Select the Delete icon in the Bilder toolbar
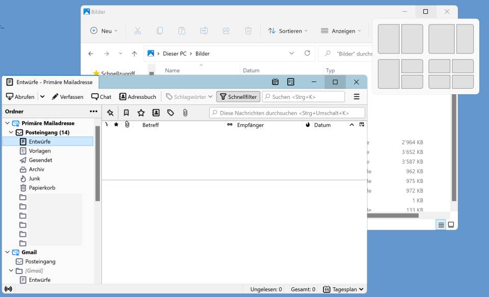 pos(248,31)
